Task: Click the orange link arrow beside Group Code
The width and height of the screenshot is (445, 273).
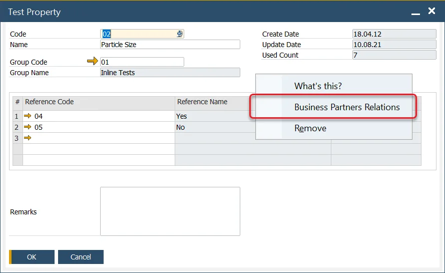Action: [93, 62]
